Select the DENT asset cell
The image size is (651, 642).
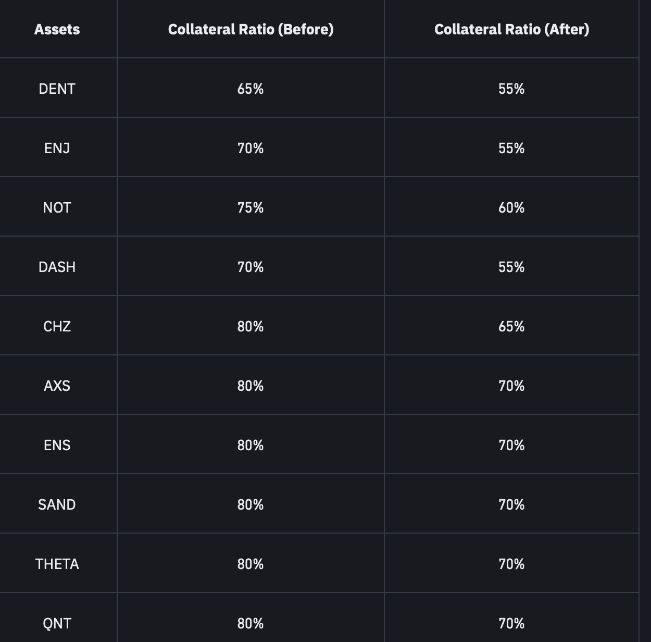(x=57, y=89)
